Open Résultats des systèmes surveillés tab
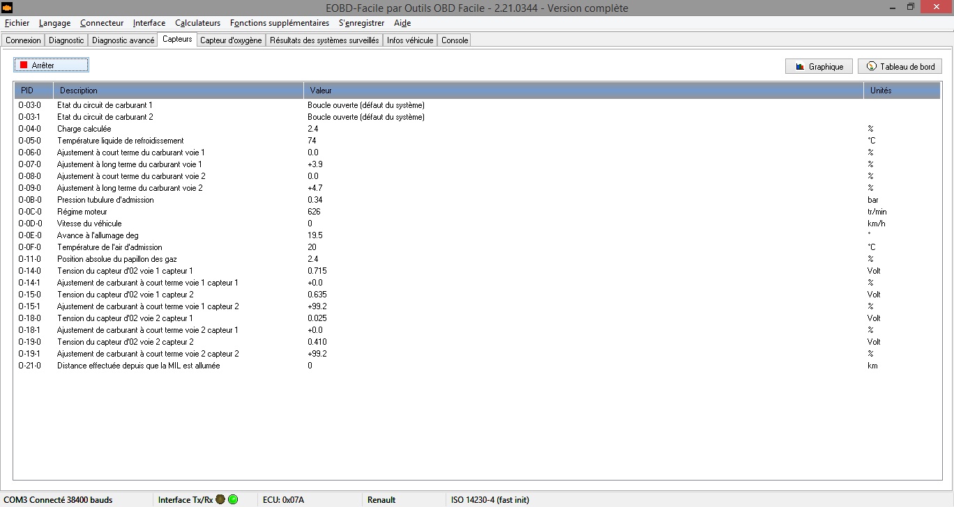 click(324, 40)
